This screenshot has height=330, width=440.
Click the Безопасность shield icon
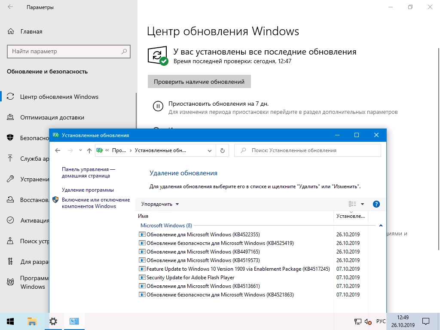click(x=10, y=137)
